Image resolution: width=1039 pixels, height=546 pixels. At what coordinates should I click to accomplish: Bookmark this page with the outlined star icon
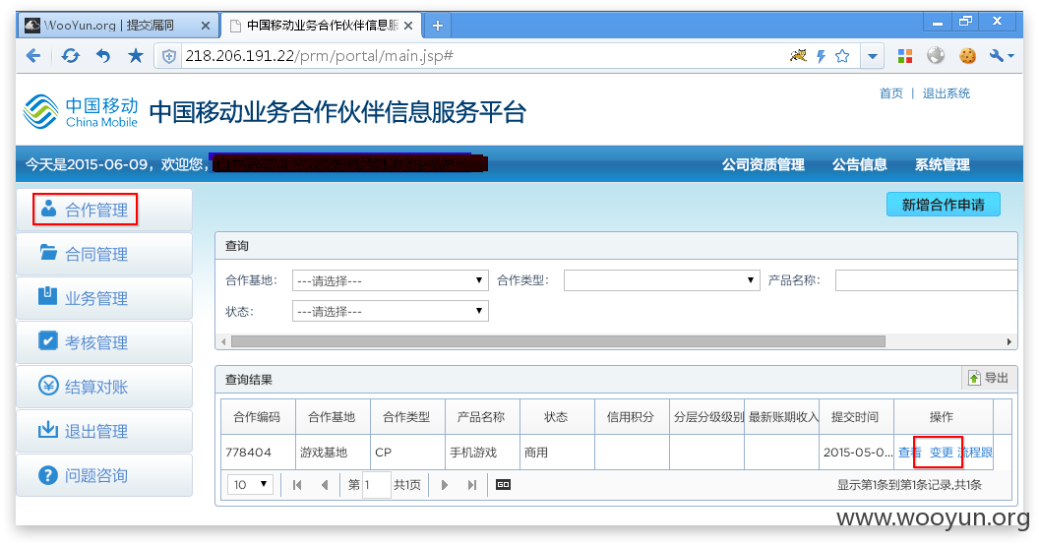842,56
